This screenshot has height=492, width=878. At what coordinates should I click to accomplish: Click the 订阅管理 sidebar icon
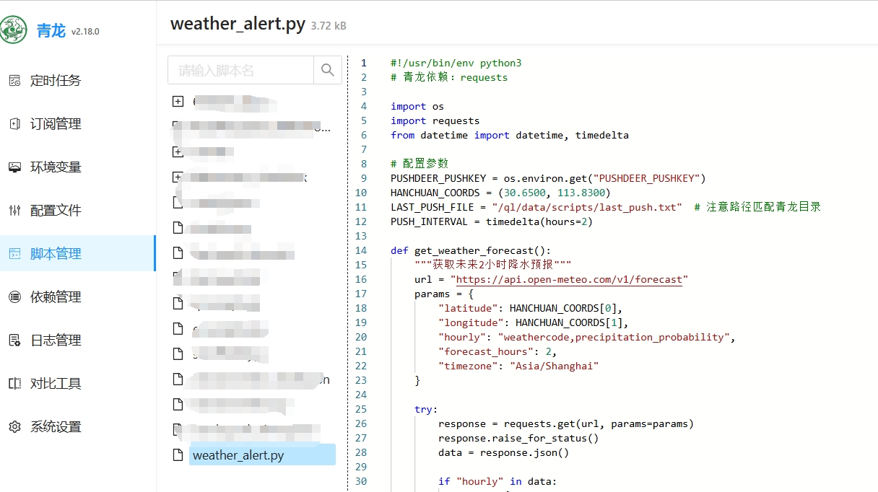(14, 124)
